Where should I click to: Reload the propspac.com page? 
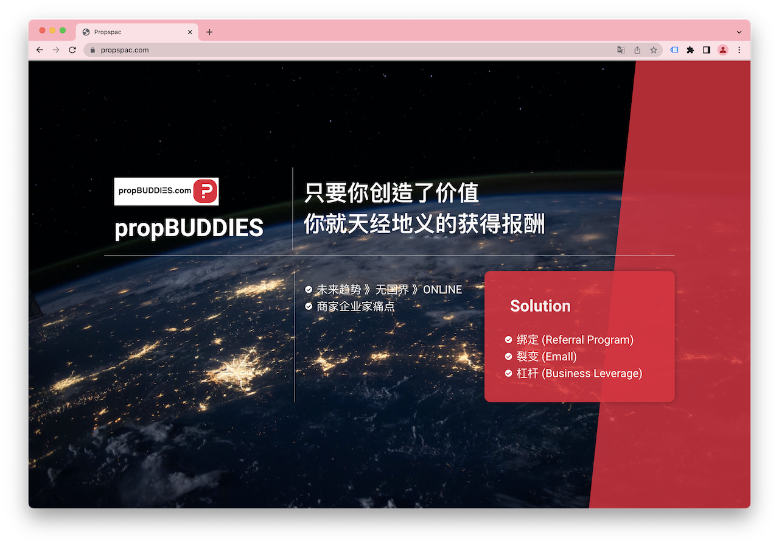72,50
